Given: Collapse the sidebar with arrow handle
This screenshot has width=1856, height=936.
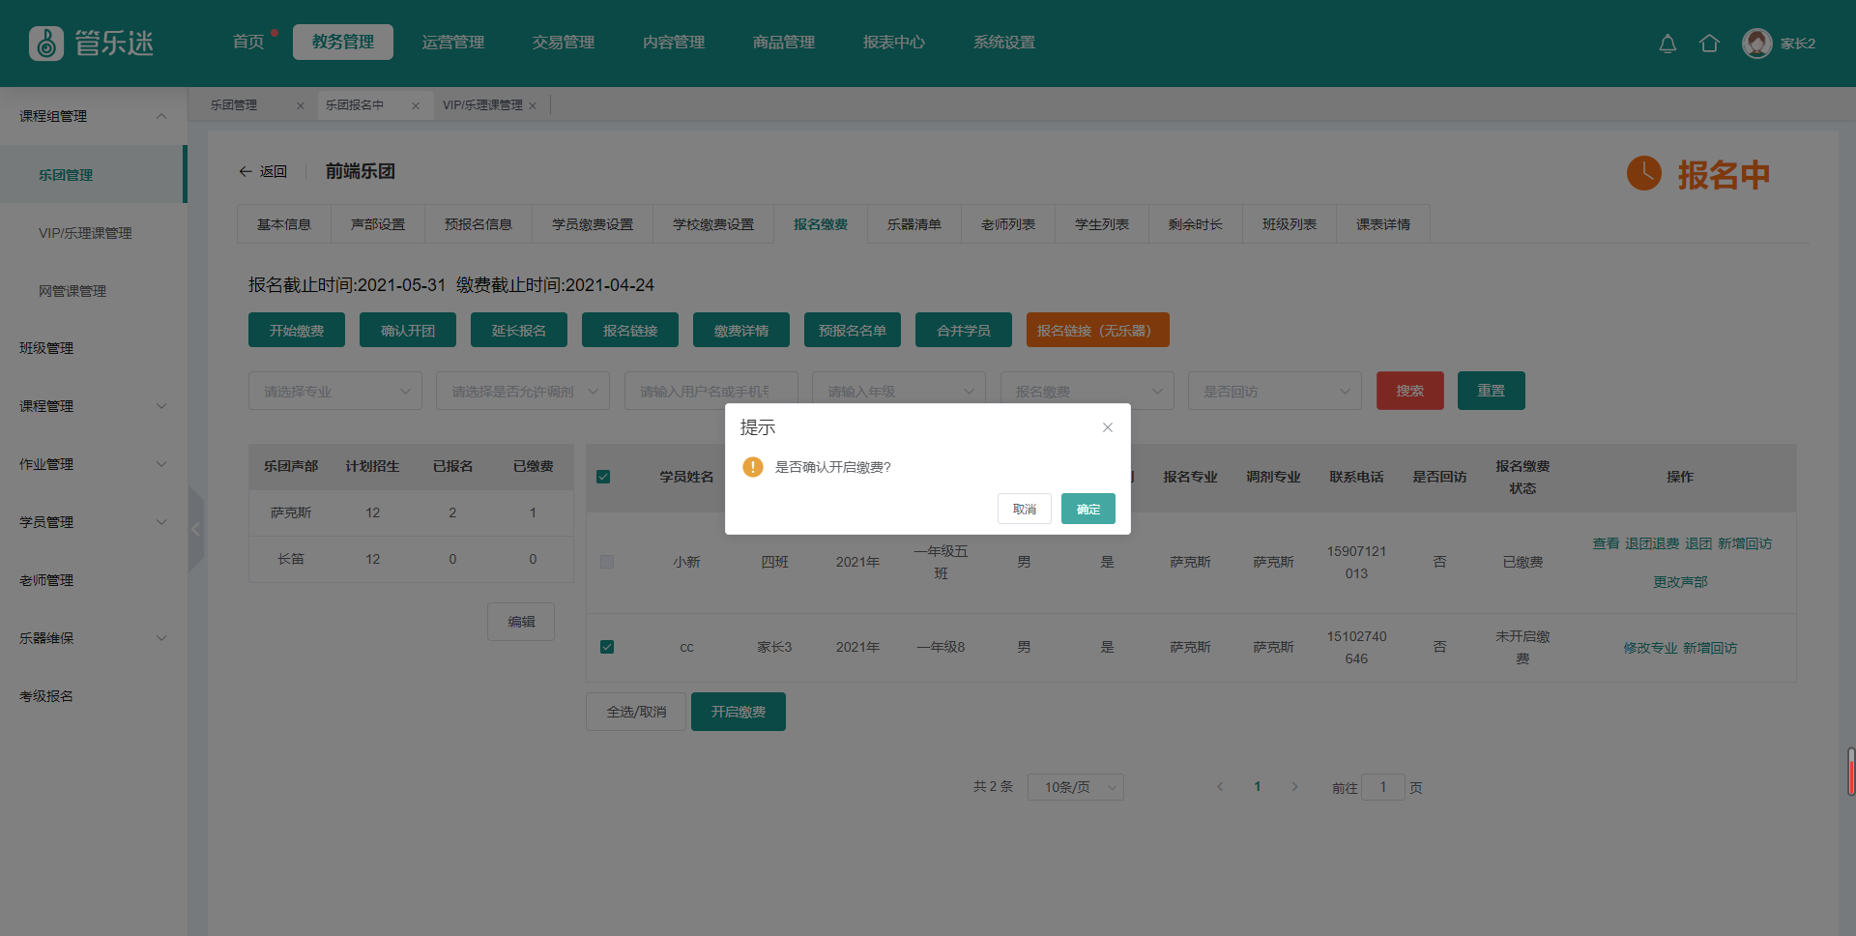Looking at the screenshot, I should point(196,529).
